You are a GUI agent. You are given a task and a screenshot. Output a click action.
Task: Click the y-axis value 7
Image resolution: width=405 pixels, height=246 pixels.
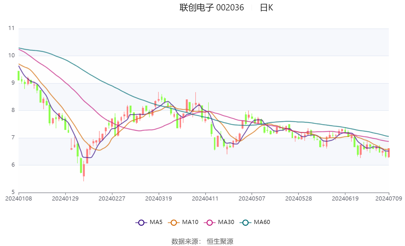click(x=13, y=138)
